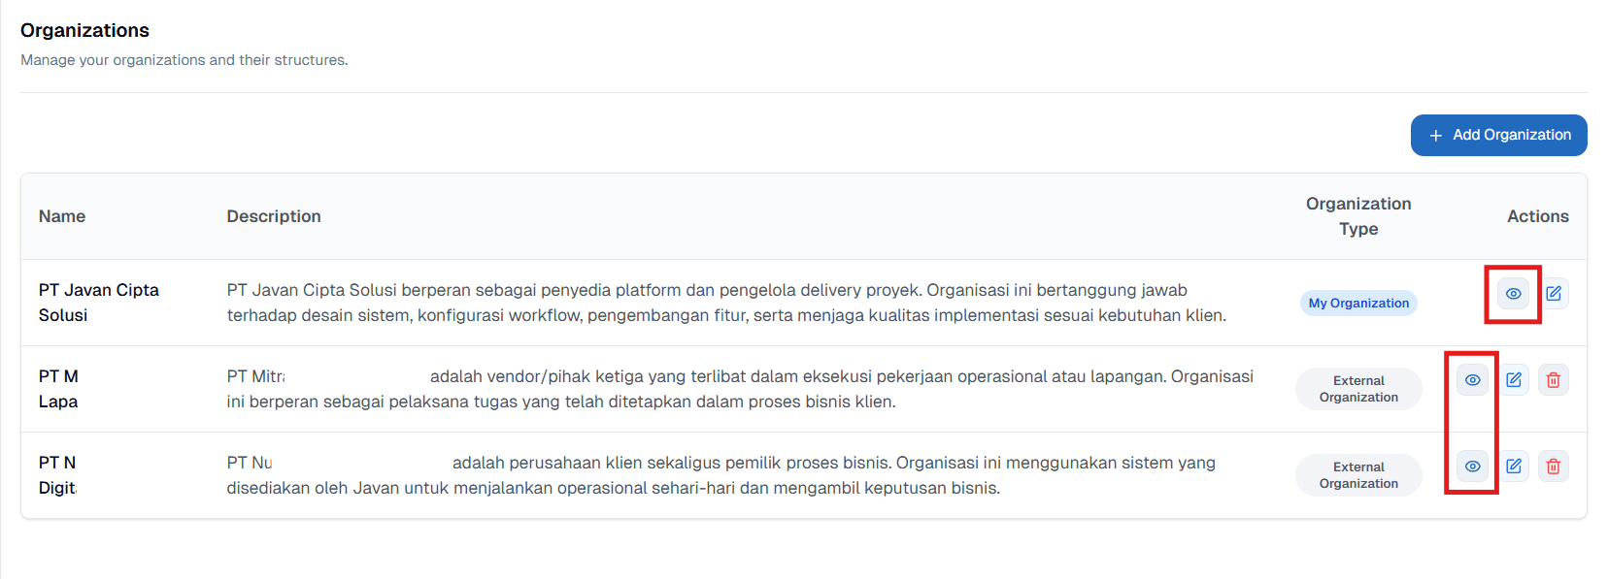Viewport: 1608px width, 579px height.
Task: Click the Actions column header
Action: 1537,216
